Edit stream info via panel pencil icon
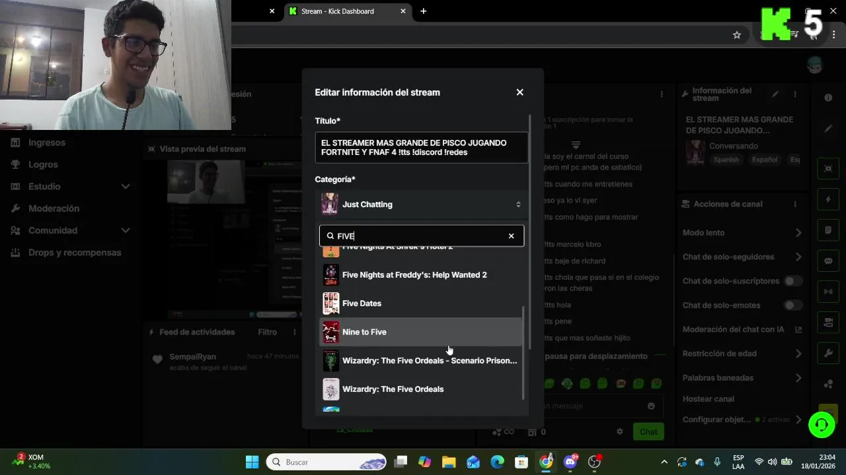 (x=775, y=94)
